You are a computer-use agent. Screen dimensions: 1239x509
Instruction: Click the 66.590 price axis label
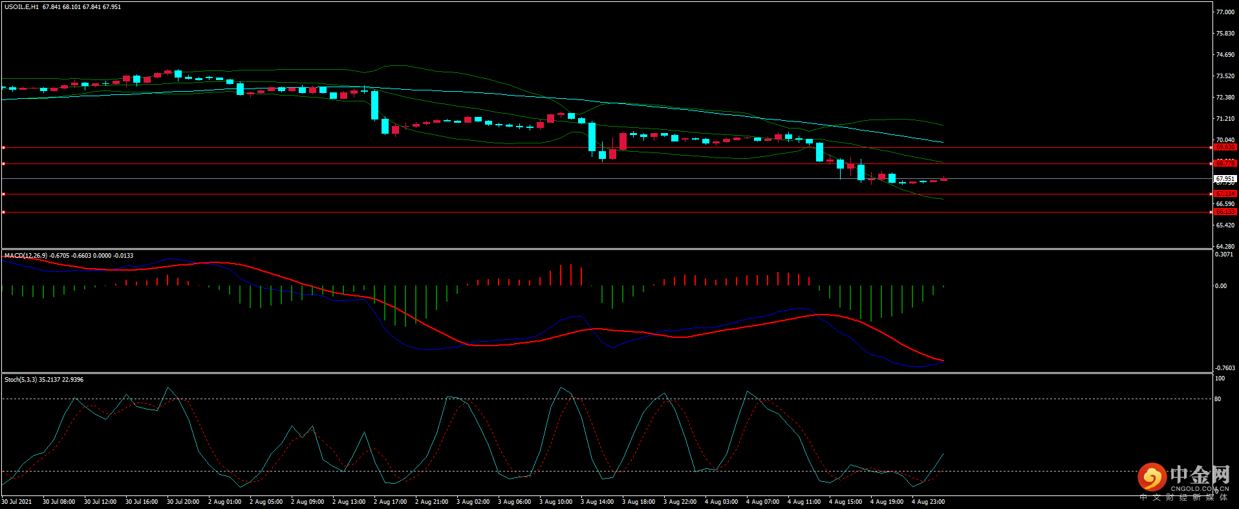[1225, 204]
